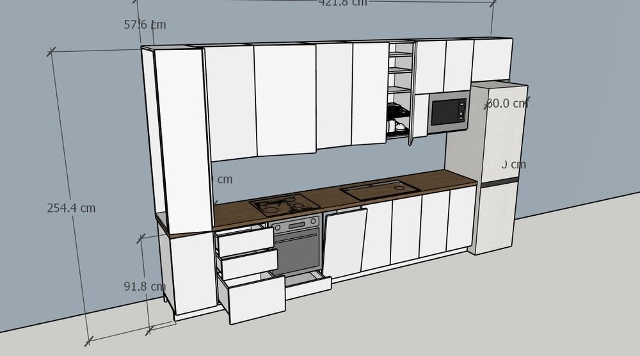This screenshot has width=640, height=356.
Task: Select the cooktop on the wooden countertop
Action: [x=285, y=205]
